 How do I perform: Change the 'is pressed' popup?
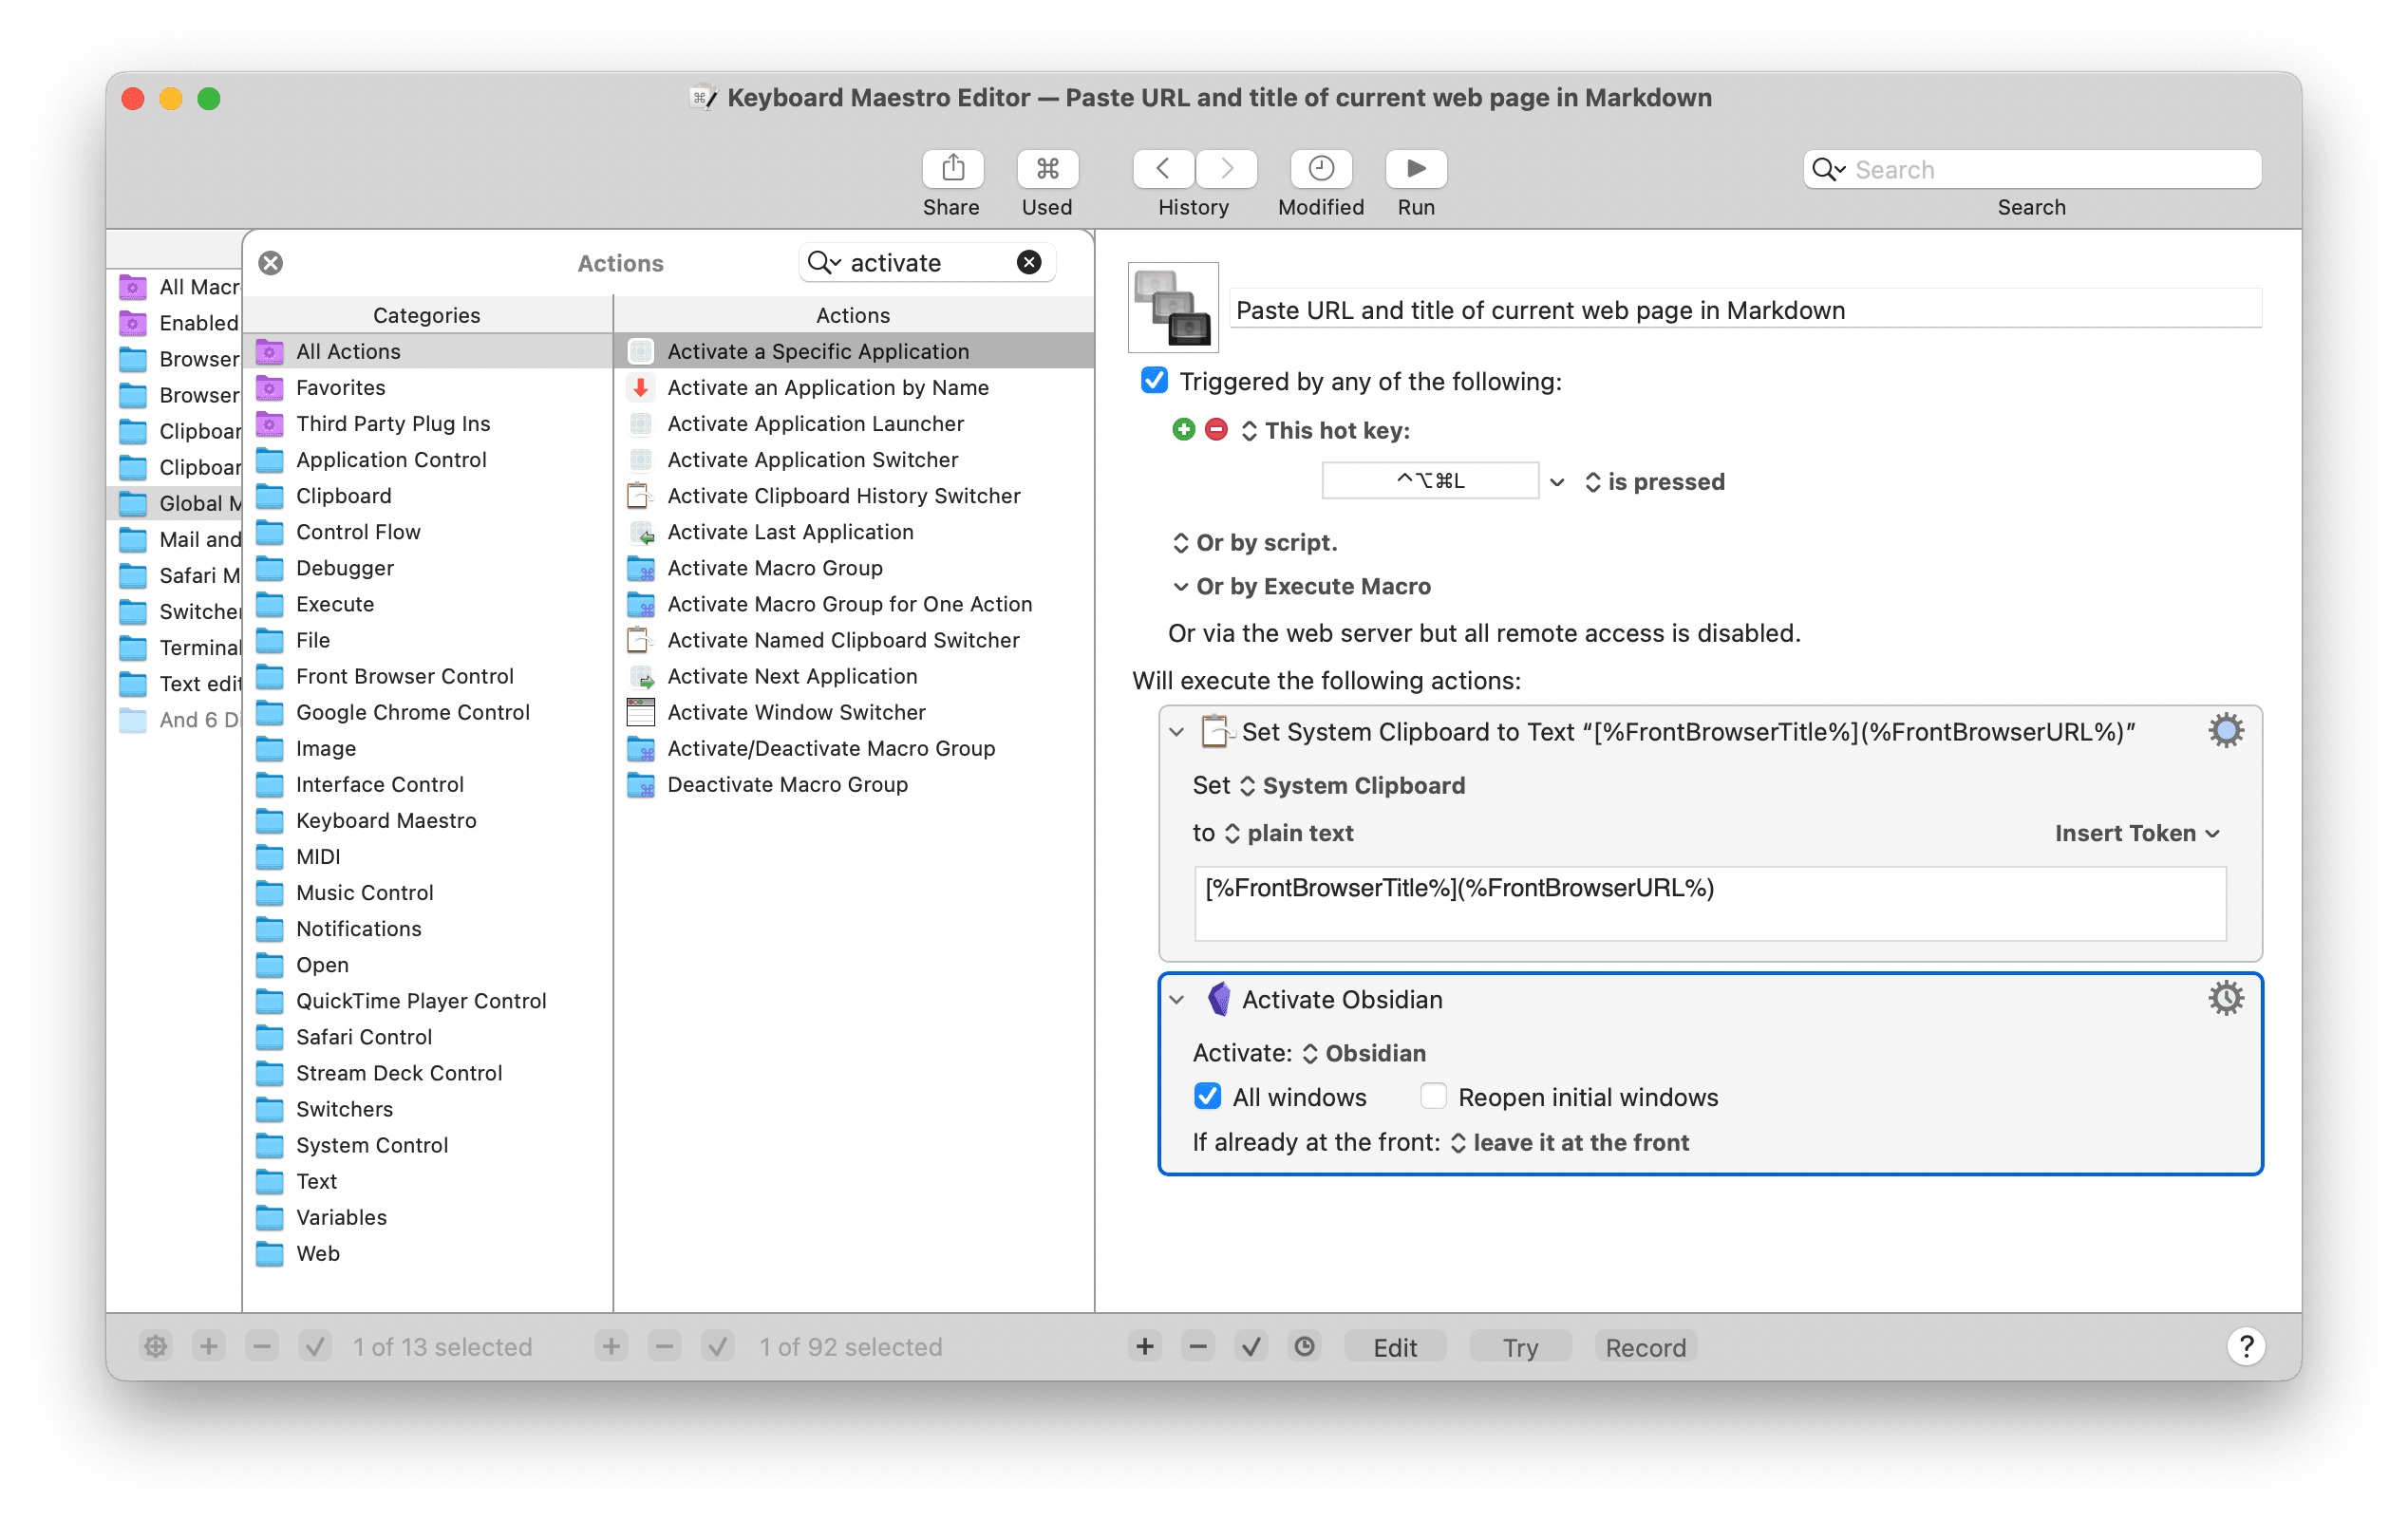[x=1654, y=482]
